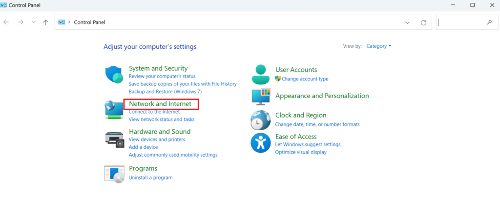
Task: Open the Clock and Region globe-clock icon
Action: tap(261, 120)
